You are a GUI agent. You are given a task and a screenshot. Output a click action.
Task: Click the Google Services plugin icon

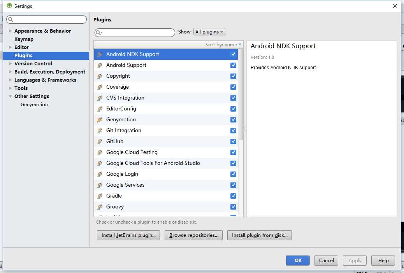point(100,185)
